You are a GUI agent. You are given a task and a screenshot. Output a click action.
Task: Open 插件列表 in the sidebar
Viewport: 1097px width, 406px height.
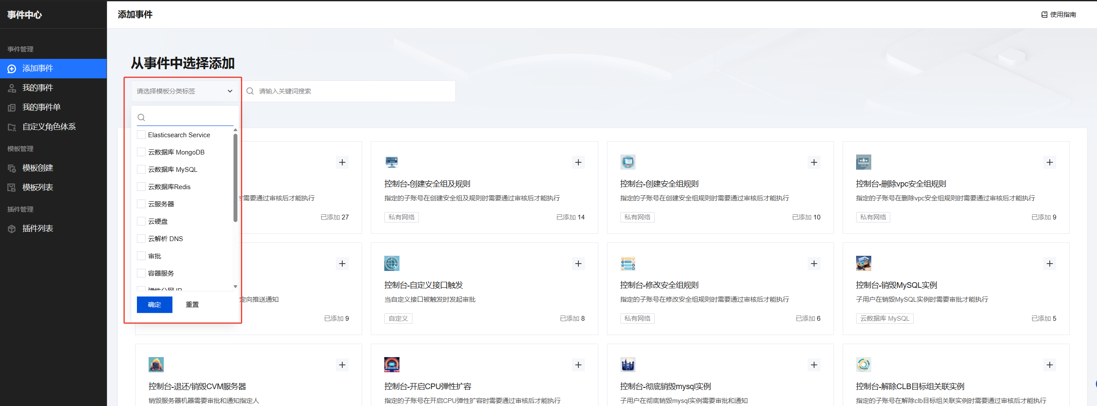(x=53, y=229)
